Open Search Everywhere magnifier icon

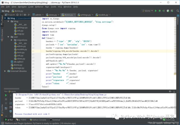[x=178, y=11]
